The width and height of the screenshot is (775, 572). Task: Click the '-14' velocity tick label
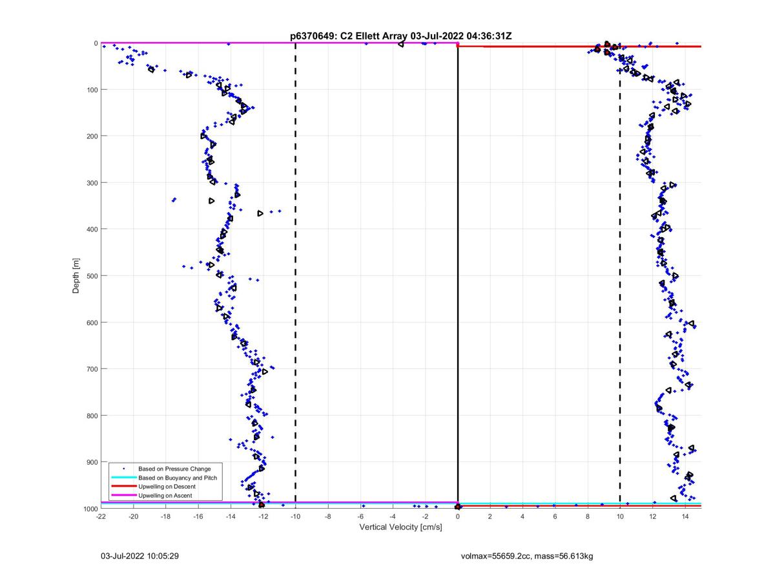[x=231, y=516]
